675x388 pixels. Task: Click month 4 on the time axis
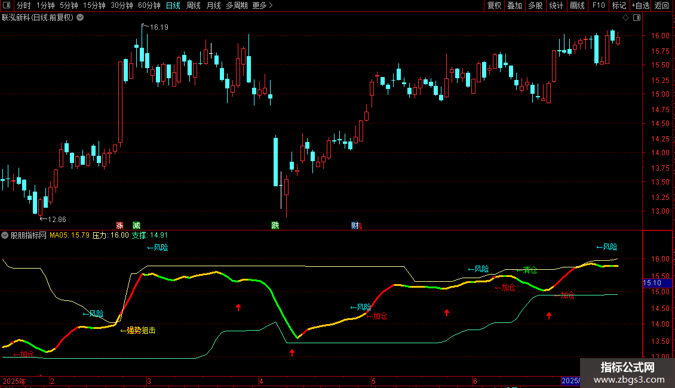261,381
